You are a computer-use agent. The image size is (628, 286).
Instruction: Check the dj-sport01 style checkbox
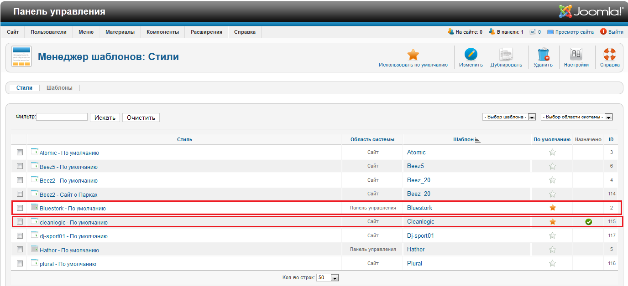[x=20, y=235]
